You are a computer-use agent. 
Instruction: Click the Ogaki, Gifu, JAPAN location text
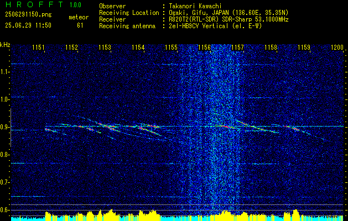[228, 13]
